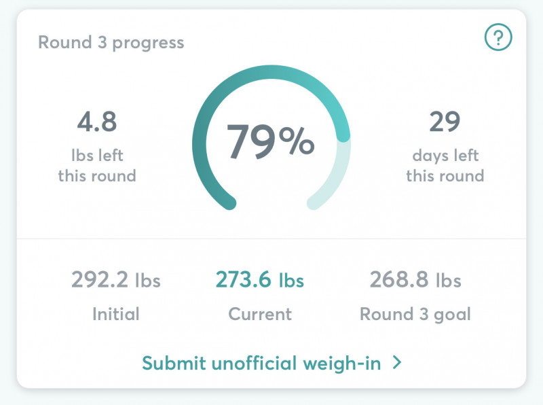Select the 273.6 lbs current weight

click(260, 279)
